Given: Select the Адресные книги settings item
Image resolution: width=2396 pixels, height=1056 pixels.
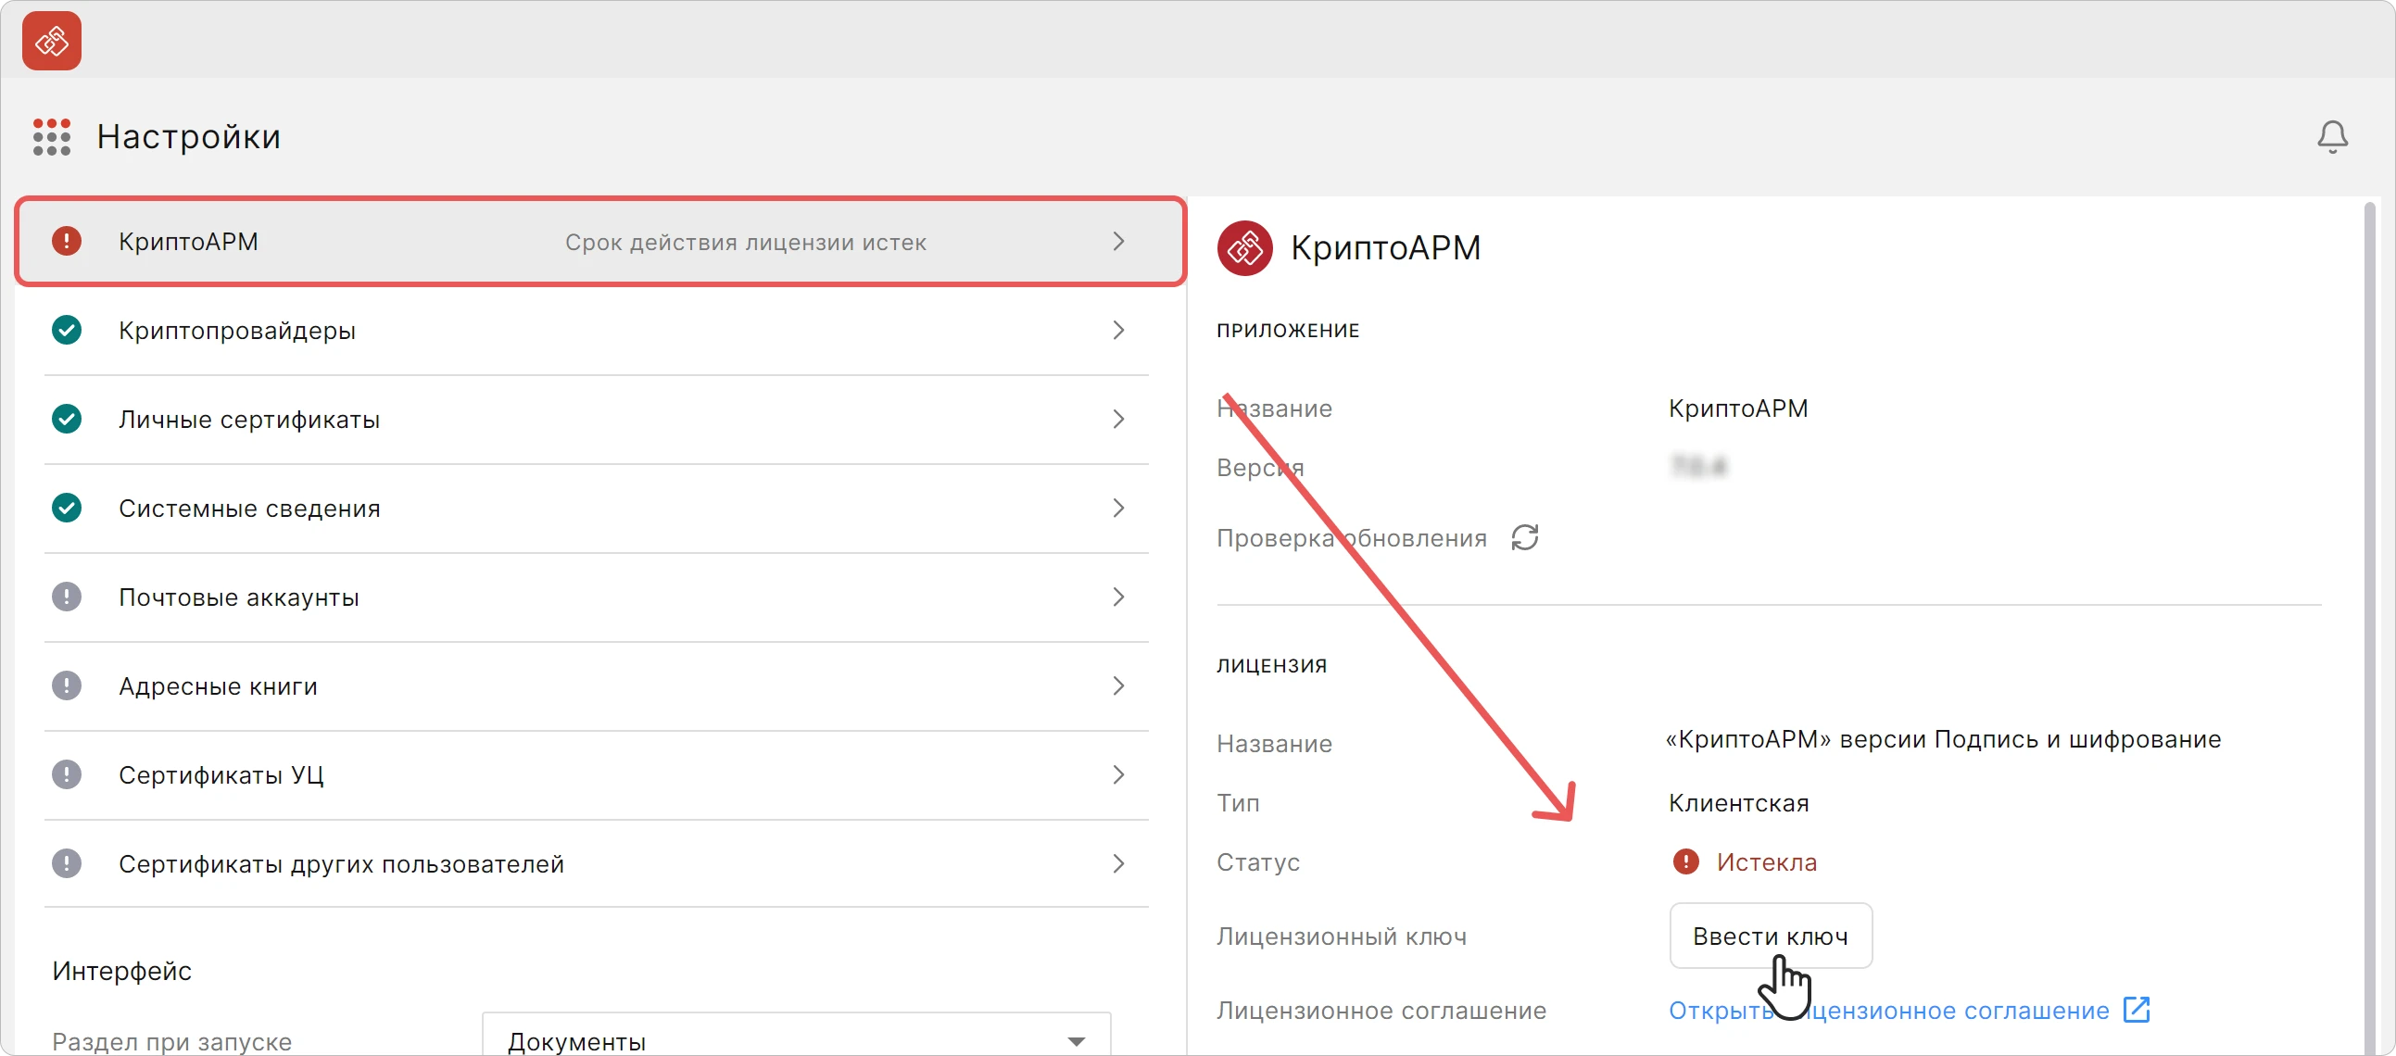Looking at the screenshot, I should [x=596, y=686].
